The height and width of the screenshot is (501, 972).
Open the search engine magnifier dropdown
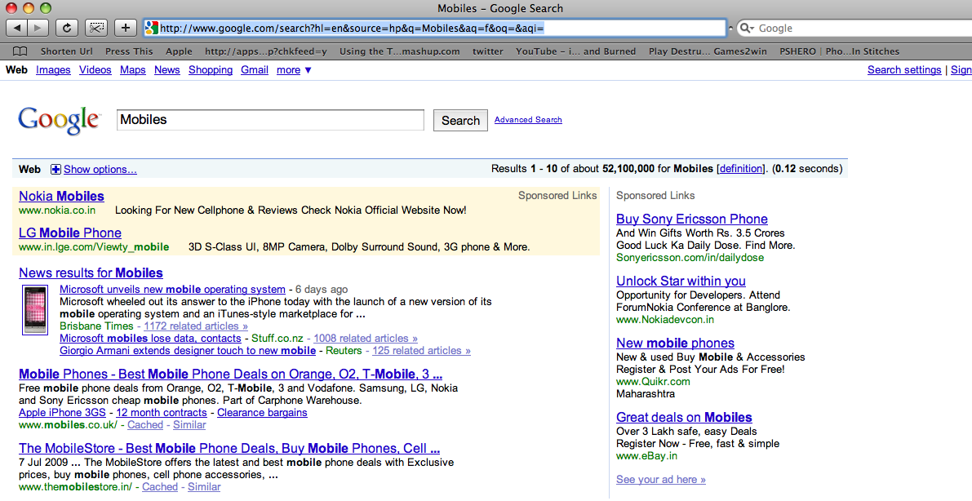[x=748, y=28]
